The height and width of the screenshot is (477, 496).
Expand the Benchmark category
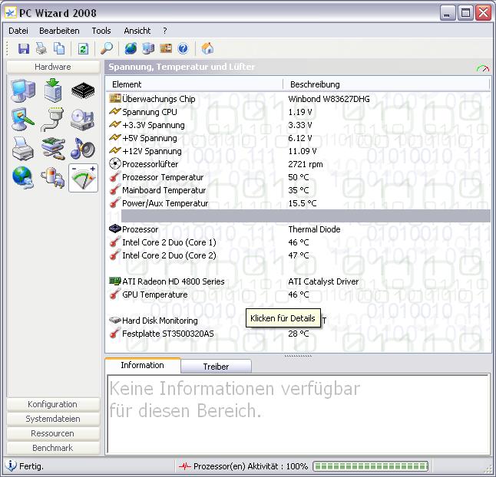pyautogui.click(x=53, y=448)
